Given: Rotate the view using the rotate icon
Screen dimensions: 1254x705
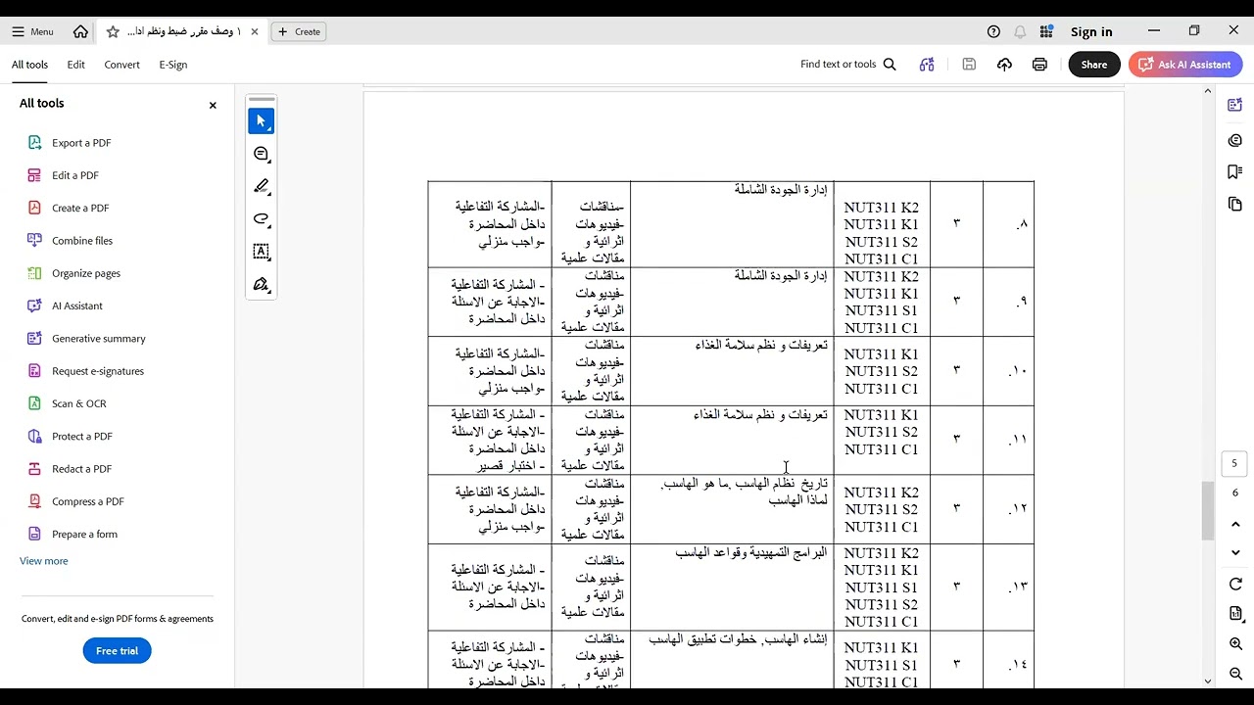Looking at the screenshot, I should pos(1235,585).
